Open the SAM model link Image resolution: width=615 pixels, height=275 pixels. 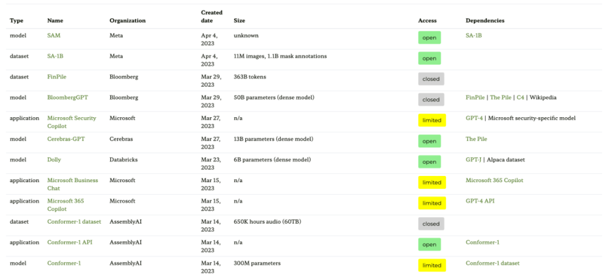coord(54,35)
